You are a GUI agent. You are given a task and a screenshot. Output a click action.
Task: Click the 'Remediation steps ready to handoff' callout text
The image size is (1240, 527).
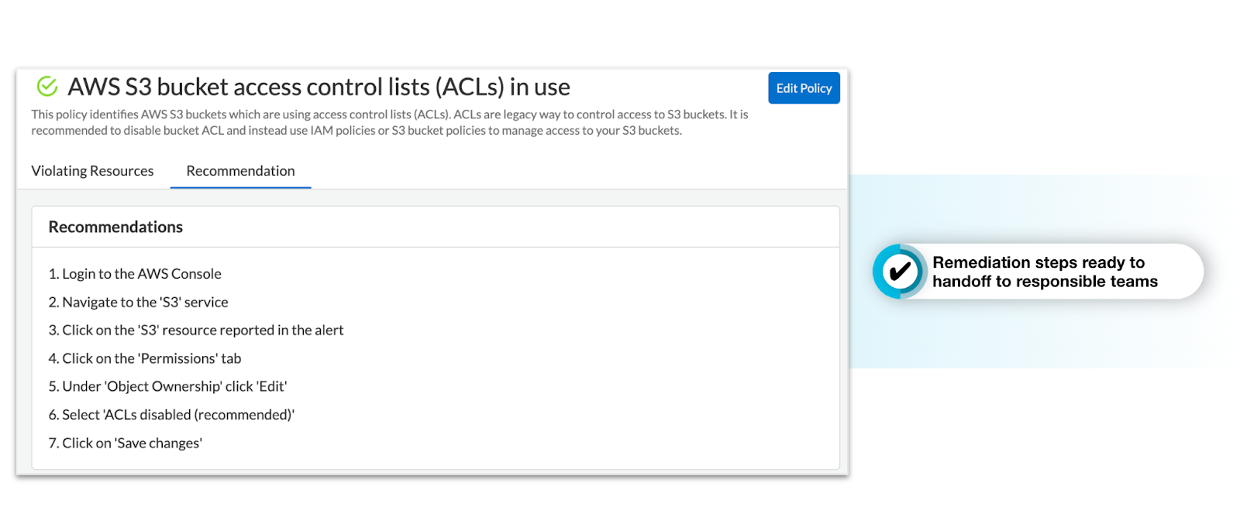[x=1044, y=272]
